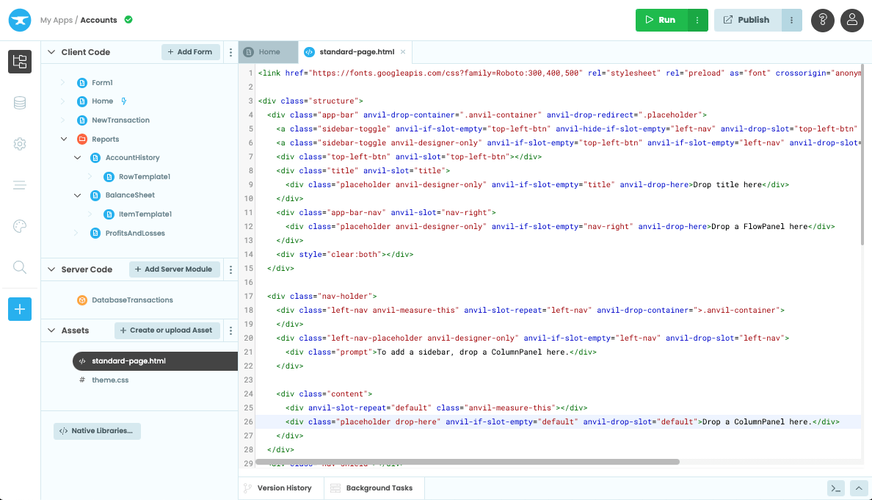872x500 pixels.
Task: Collapse the bottom panel with the chevron
Action: (859, 488)
